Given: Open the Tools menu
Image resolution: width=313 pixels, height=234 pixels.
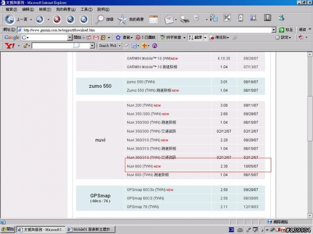Looking at the screenshot, I should tap(87, 9).
